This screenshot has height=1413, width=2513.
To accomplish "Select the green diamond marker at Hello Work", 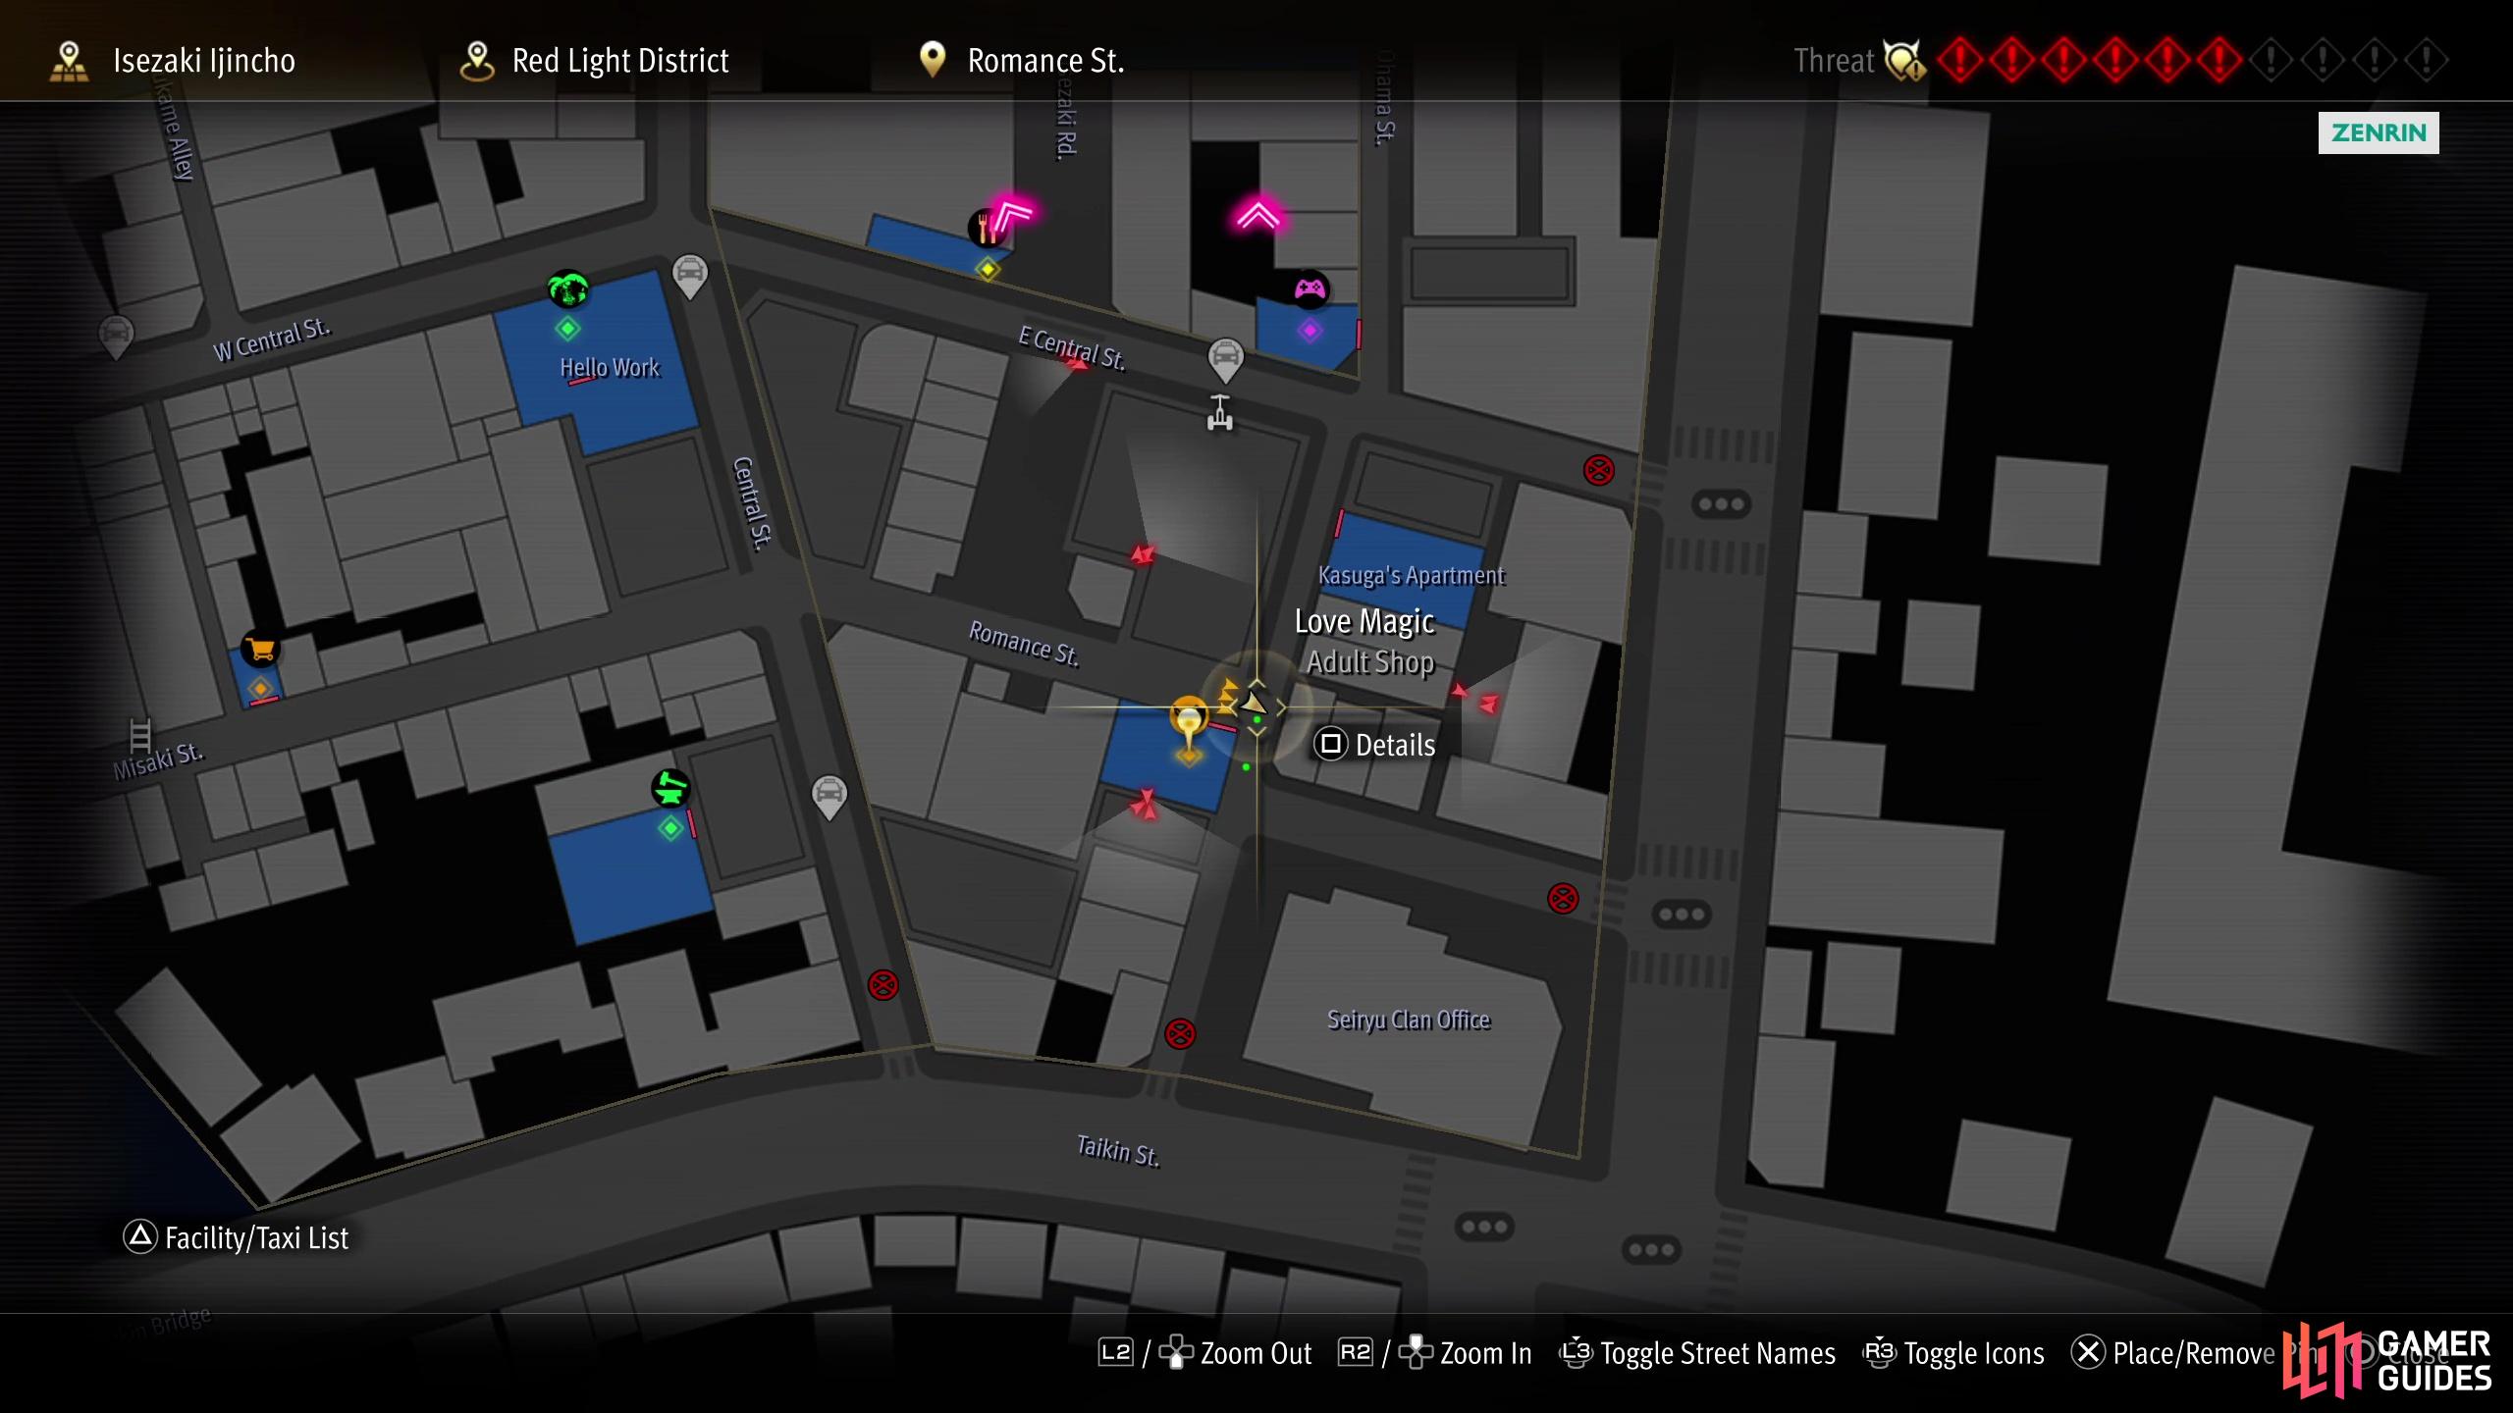I will pyautogui.click(x=567, y=329).
